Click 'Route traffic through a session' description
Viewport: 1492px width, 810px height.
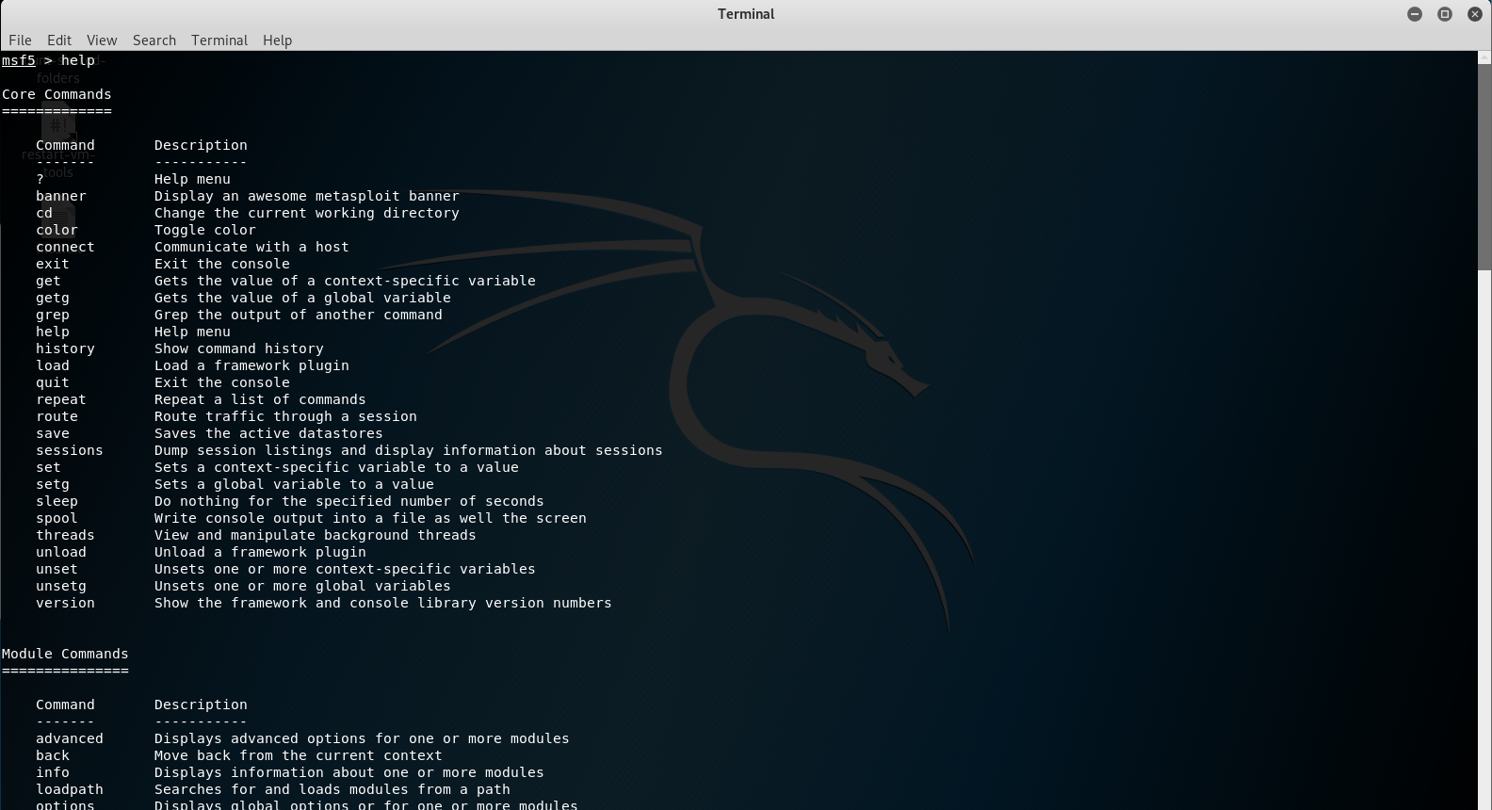285,416
